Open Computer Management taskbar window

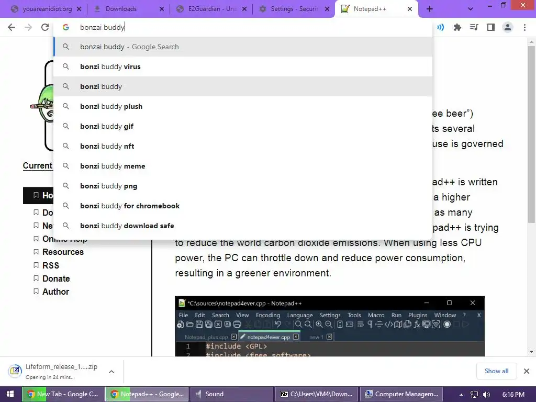401,394
